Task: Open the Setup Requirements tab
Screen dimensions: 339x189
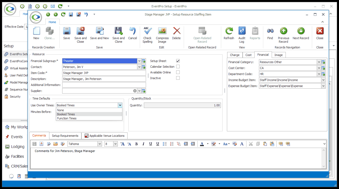Action: [65, 136]
